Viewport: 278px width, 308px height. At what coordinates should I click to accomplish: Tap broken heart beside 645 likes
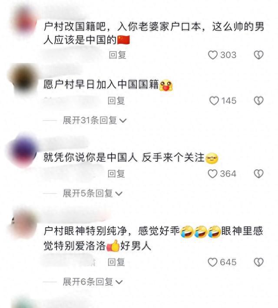pyautogui.click(x=258, y=262)
